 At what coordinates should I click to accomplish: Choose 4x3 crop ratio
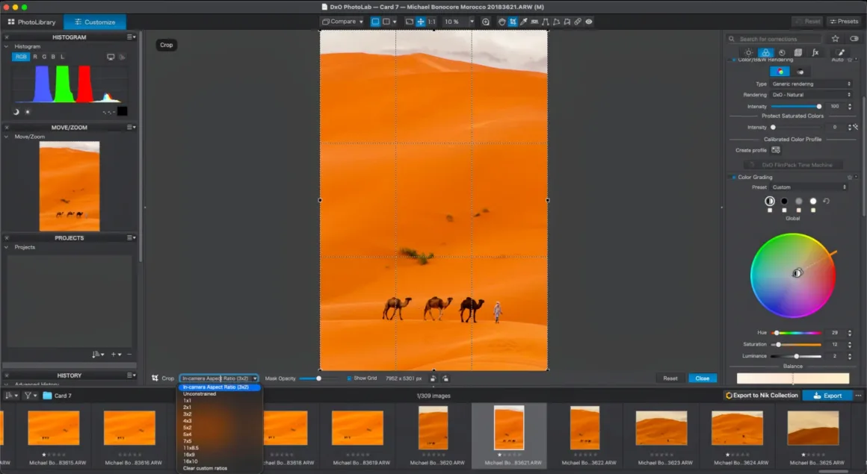tap(187, 421)
